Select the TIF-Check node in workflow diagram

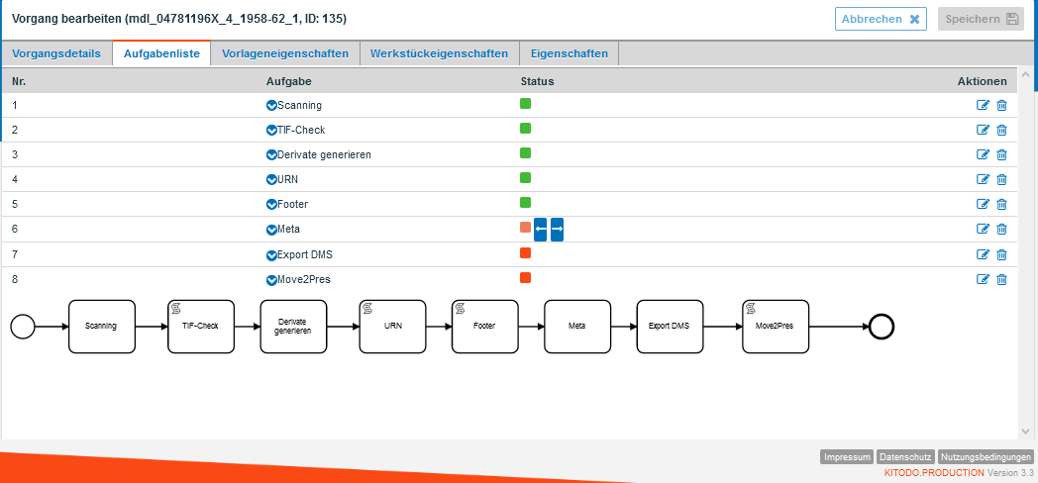click(x=200, y=326)
